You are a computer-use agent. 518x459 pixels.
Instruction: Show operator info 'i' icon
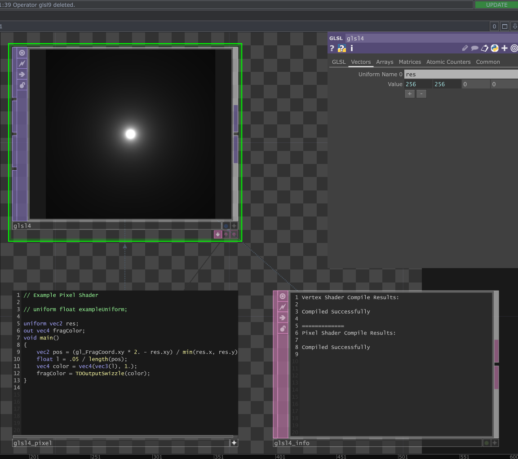coord(352,49)
